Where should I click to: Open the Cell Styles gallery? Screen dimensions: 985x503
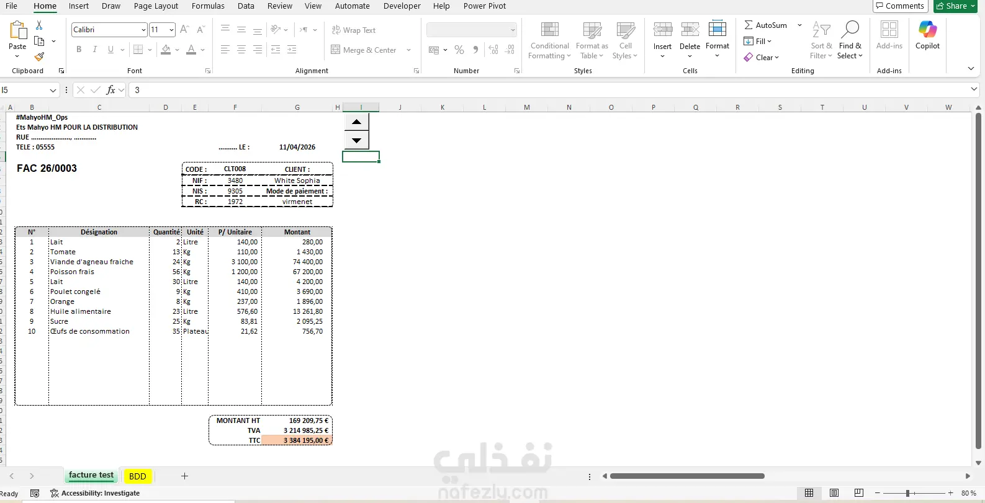pyautogui.click(x=626, y=40)
